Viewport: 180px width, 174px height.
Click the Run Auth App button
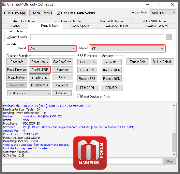point(15,13)
